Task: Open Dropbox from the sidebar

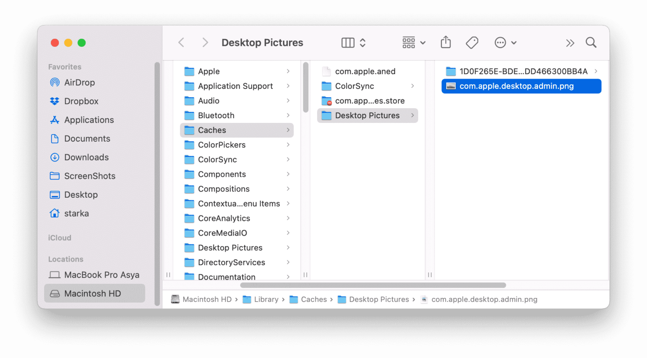Action: click(x=80, y=101)
